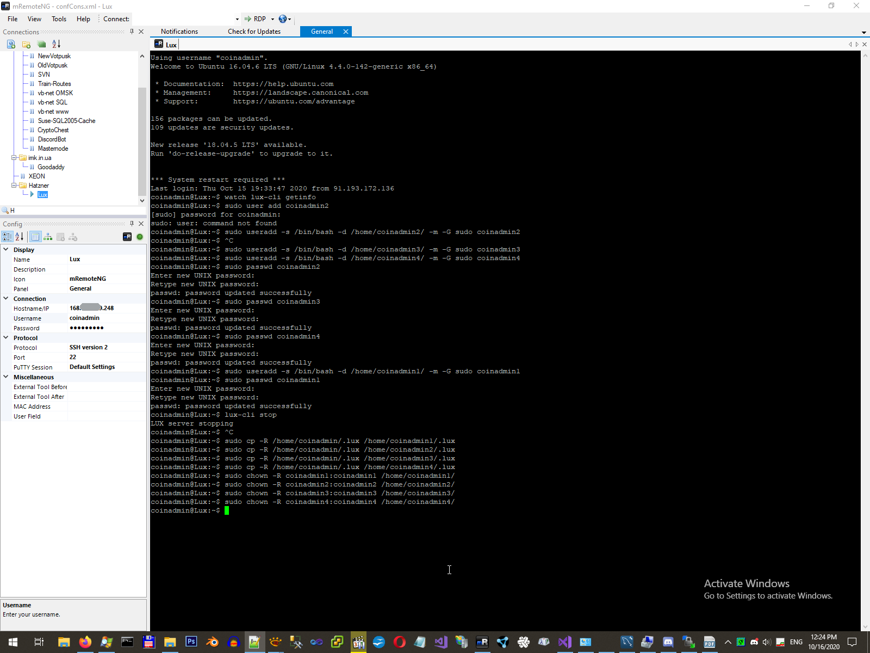The height and width of the screenshot is (653, 870).
Task: Select the Lux connection tab
Action: (166, 45)
